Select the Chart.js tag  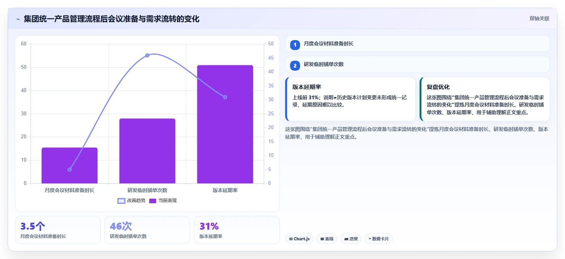tap(299, 239)
